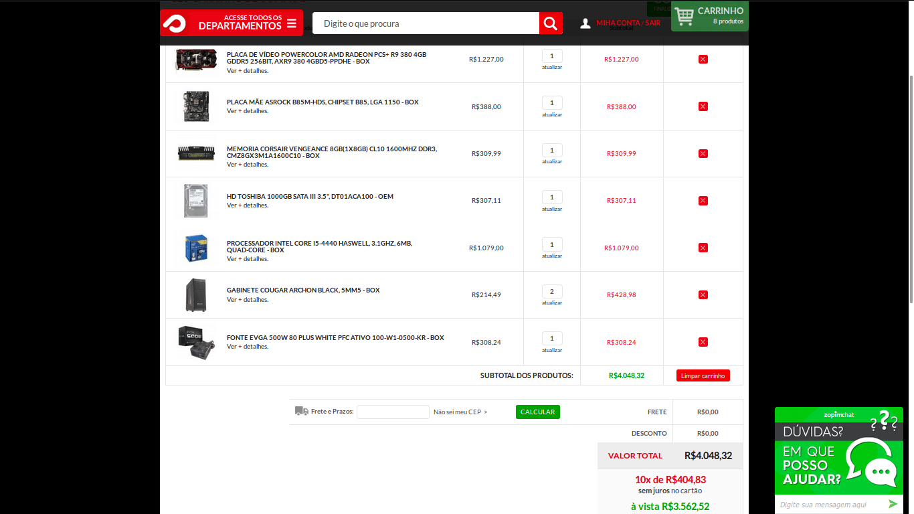Remove the Intel Core i5-4440 item

point(703,248)
